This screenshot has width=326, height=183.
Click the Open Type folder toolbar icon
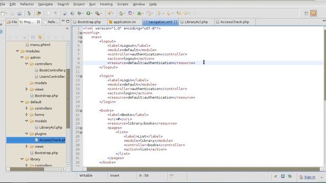pyautogui.click(x=39, y=14)
